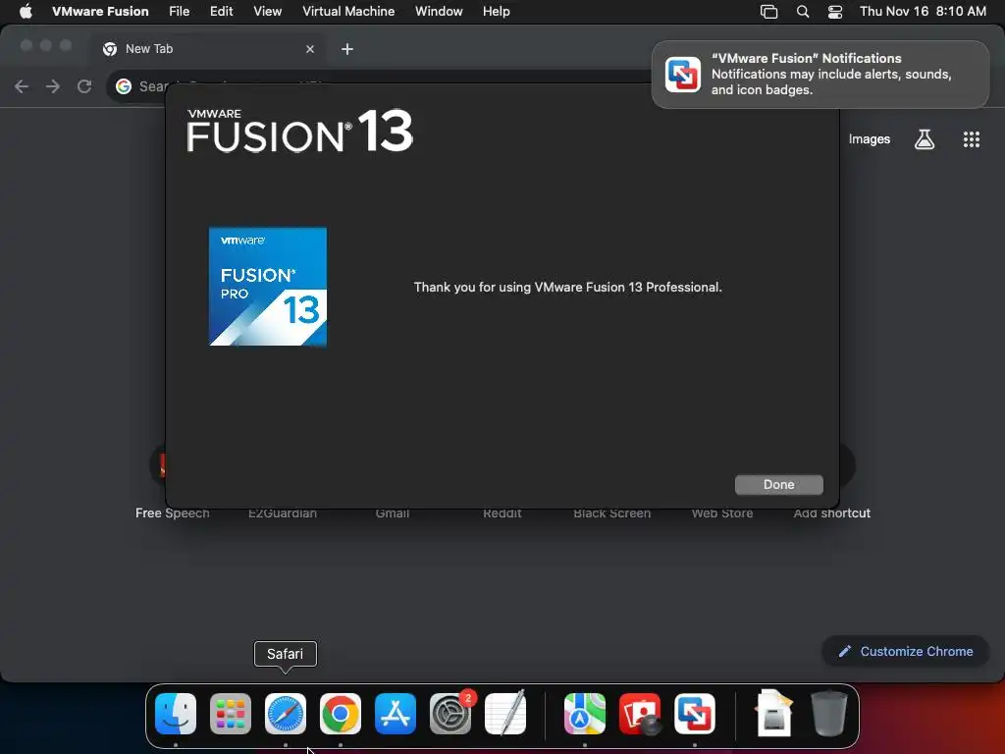Click Done in the Fusion 13 dialog
This screenshot has width=1005, height=754.
pyautogui.click(x=778, y=485)
